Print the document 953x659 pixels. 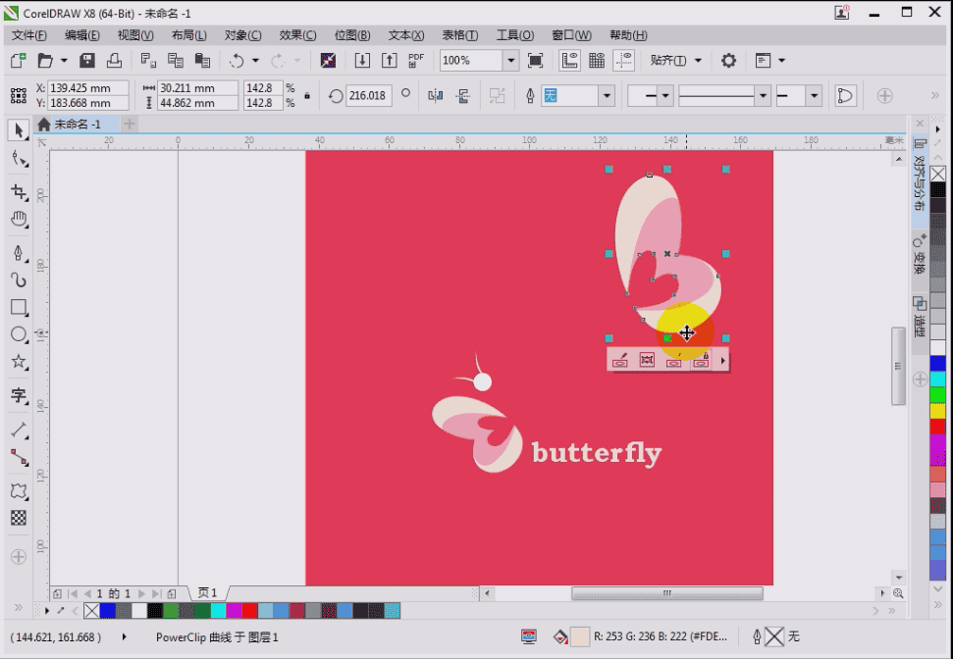(x=114, y=60)
